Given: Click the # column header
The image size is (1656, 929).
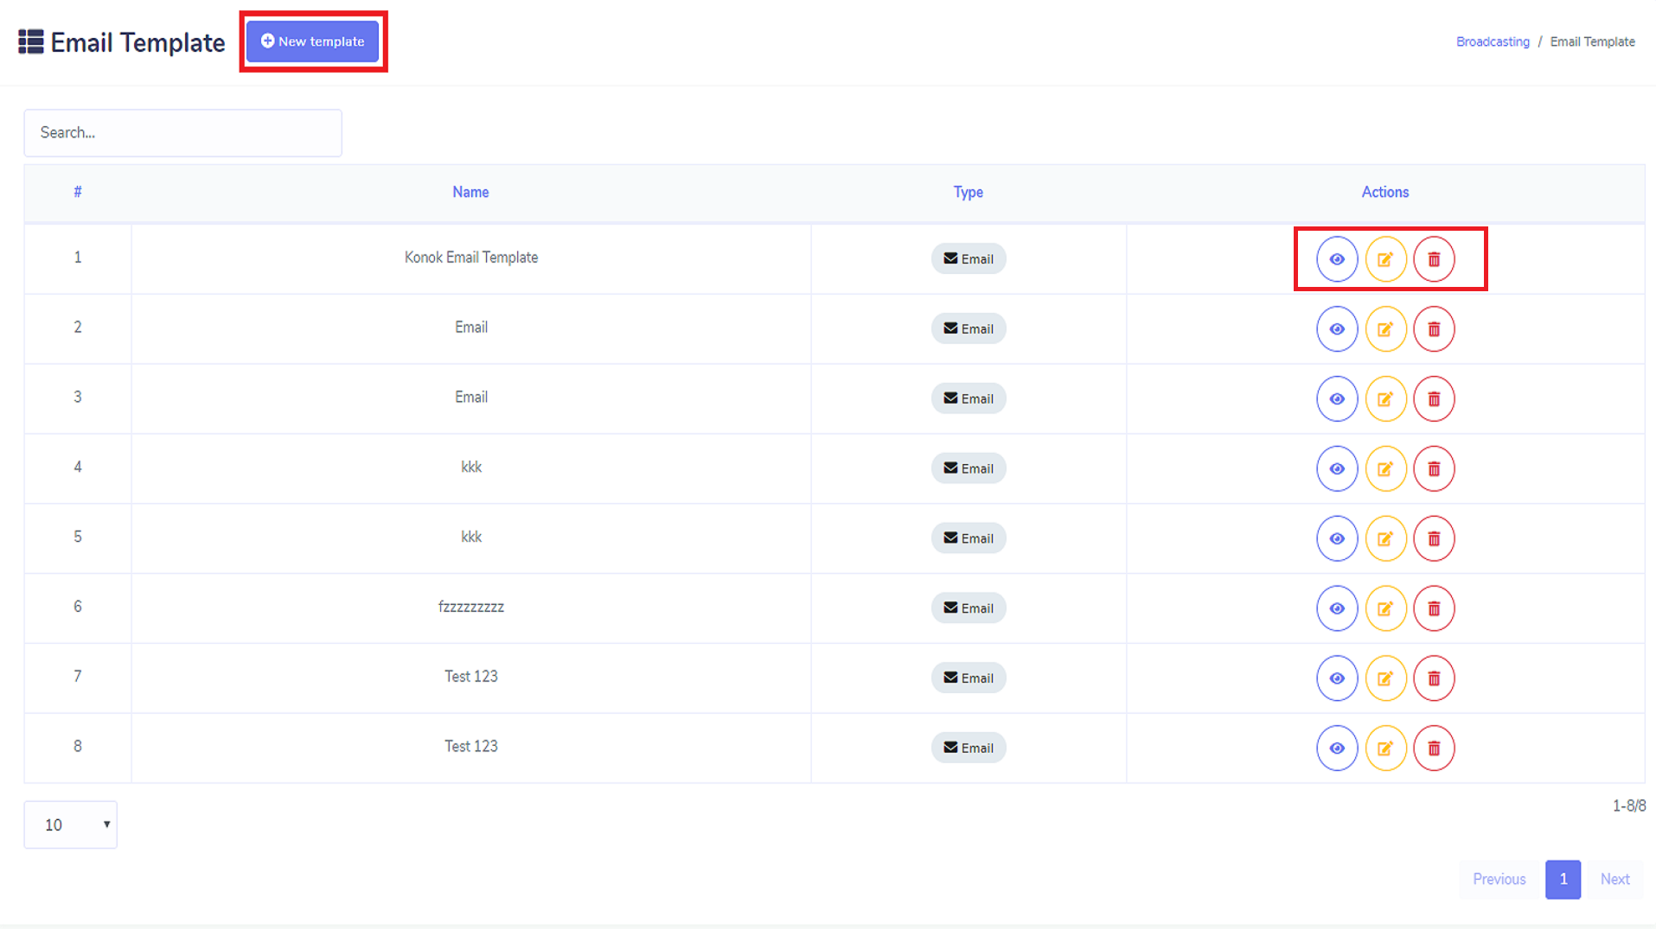Looking at the screenshot, I should click(78, 192).
